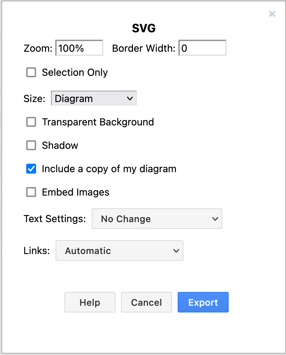Change Links from Automatic option

pos(119,250)
